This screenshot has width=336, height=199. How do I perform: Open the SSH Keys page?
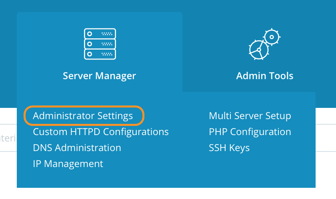pyautogui.click(x=229, y=148)
